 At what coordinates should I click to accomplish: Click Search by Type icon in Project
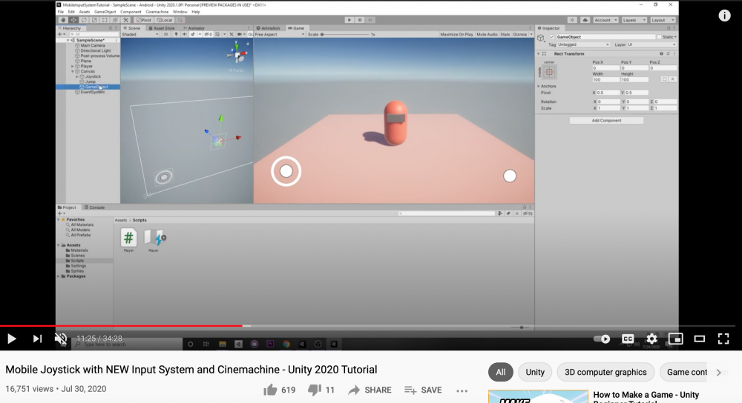[499, 213]
